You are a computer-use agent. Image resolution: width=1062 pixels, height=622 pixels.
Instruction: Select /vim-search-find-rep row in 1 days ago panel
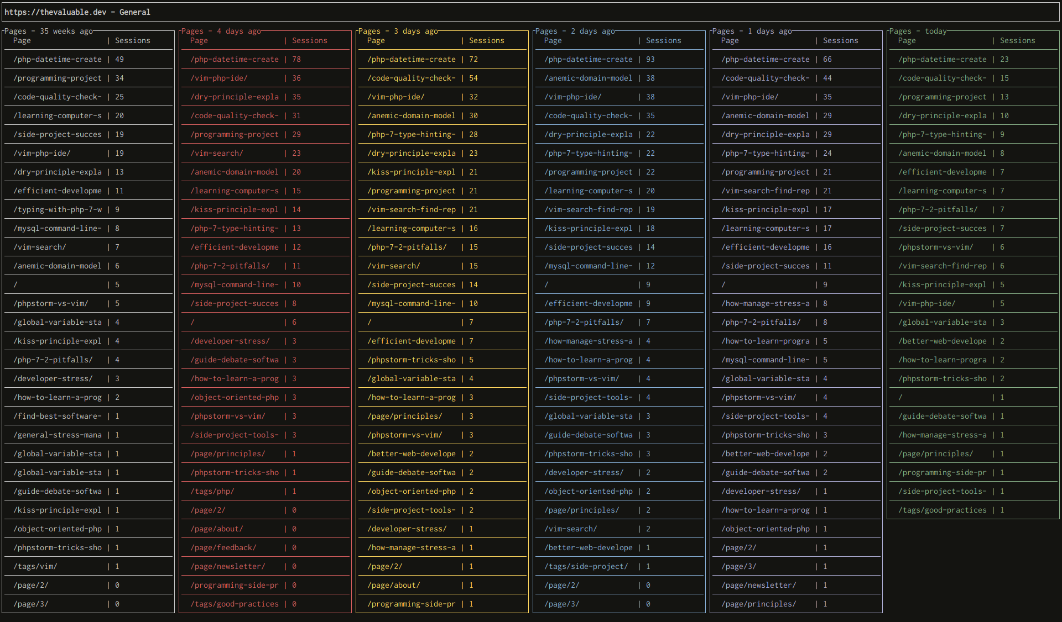[x=765, y=191]
